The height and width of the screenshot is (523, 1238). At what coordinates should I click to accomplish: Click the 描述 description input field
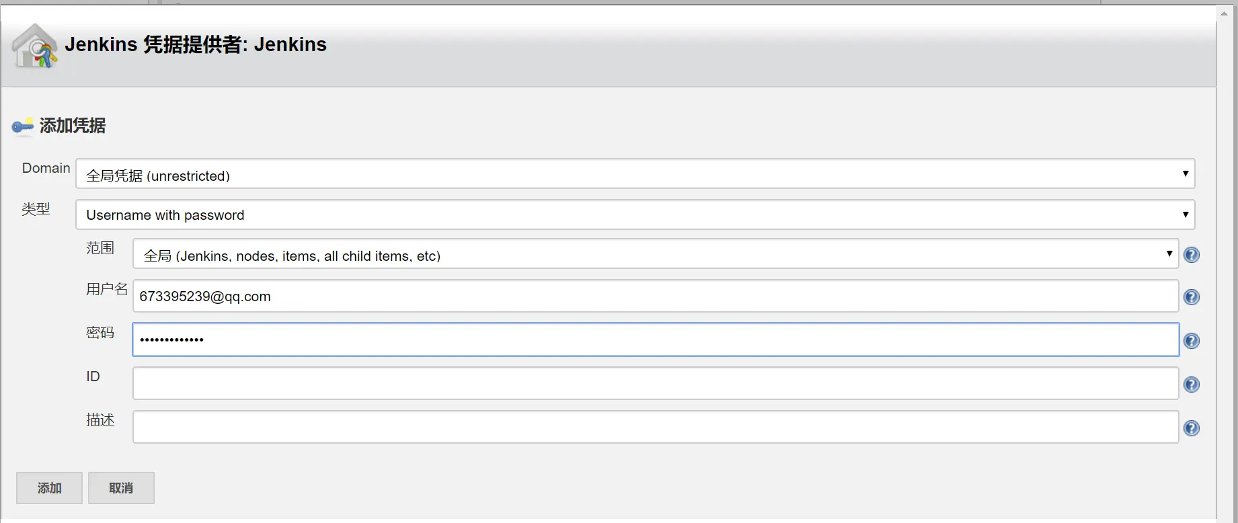click(x=655, y=427)
